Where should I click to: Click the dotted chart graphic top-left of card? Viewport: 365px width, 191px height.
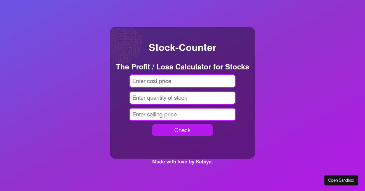pos(126,45)
